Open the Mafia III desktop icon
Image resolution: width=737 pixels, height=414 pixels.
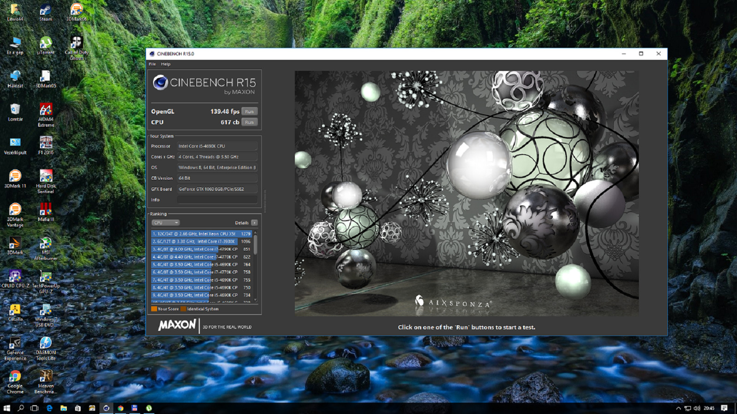46,212
